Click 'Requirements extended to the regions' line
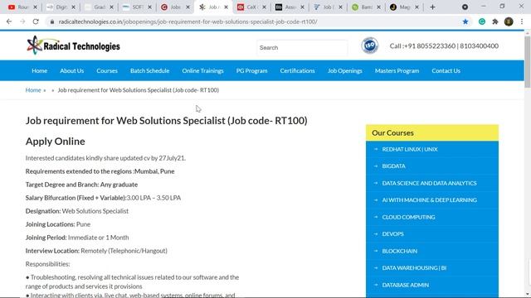531x298 pixels. pos(100,171)
